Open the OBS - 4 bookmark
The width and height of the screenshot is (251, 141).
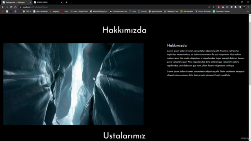(x=27, y=11)
